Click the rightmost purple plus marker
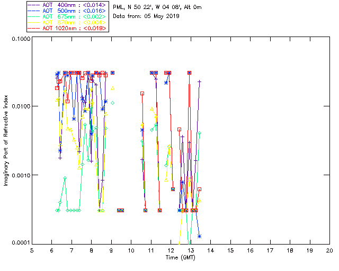This screenshot has width=339, height=271. pyautogui.click(x=199, y=82)
